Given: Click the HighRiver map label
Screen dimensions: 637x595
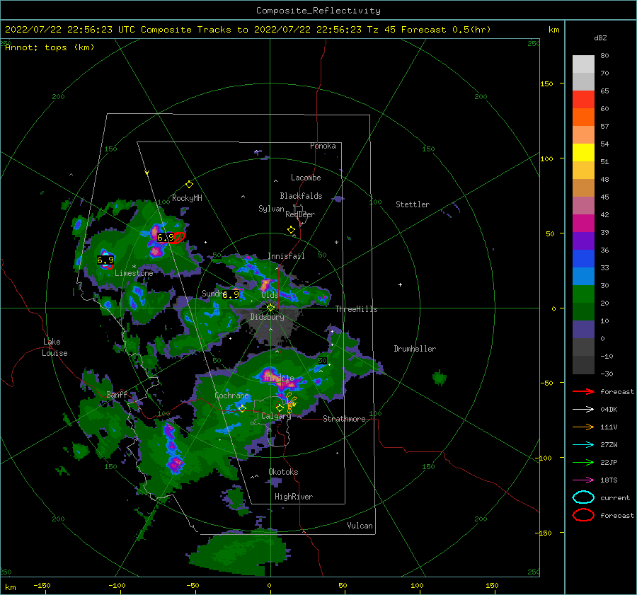Looking at the screenshot, I should click(x=294, y=497).
